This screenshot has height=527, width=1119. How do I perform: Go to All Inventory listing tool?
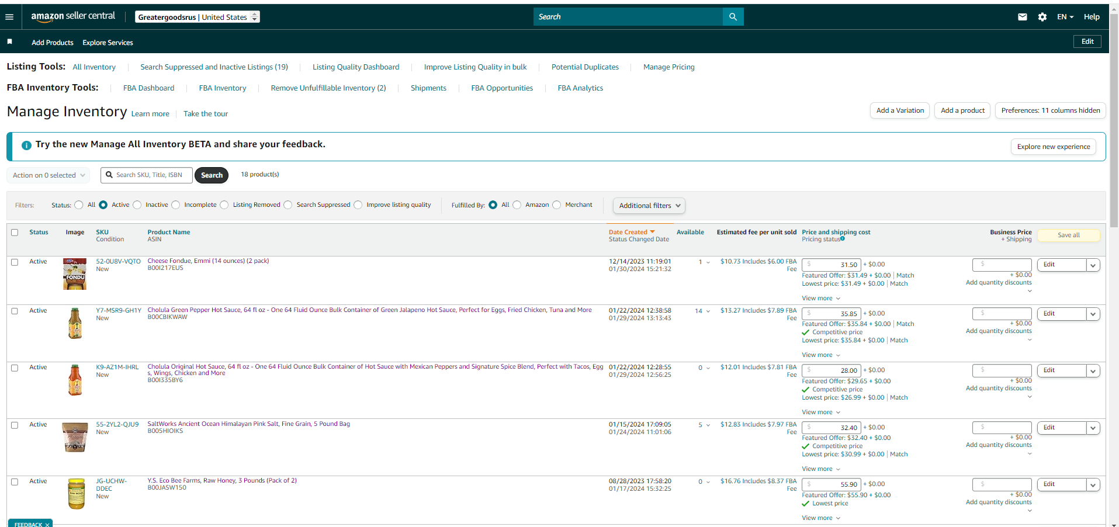(x=94, y=67)
